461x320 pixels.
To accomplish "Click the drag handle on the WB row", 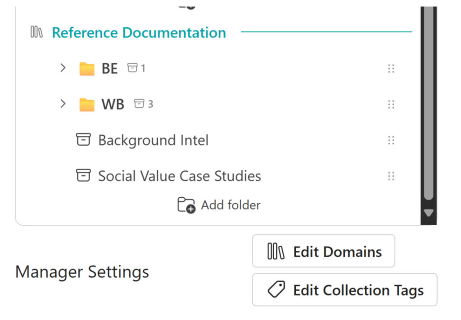I will [391, 105].
